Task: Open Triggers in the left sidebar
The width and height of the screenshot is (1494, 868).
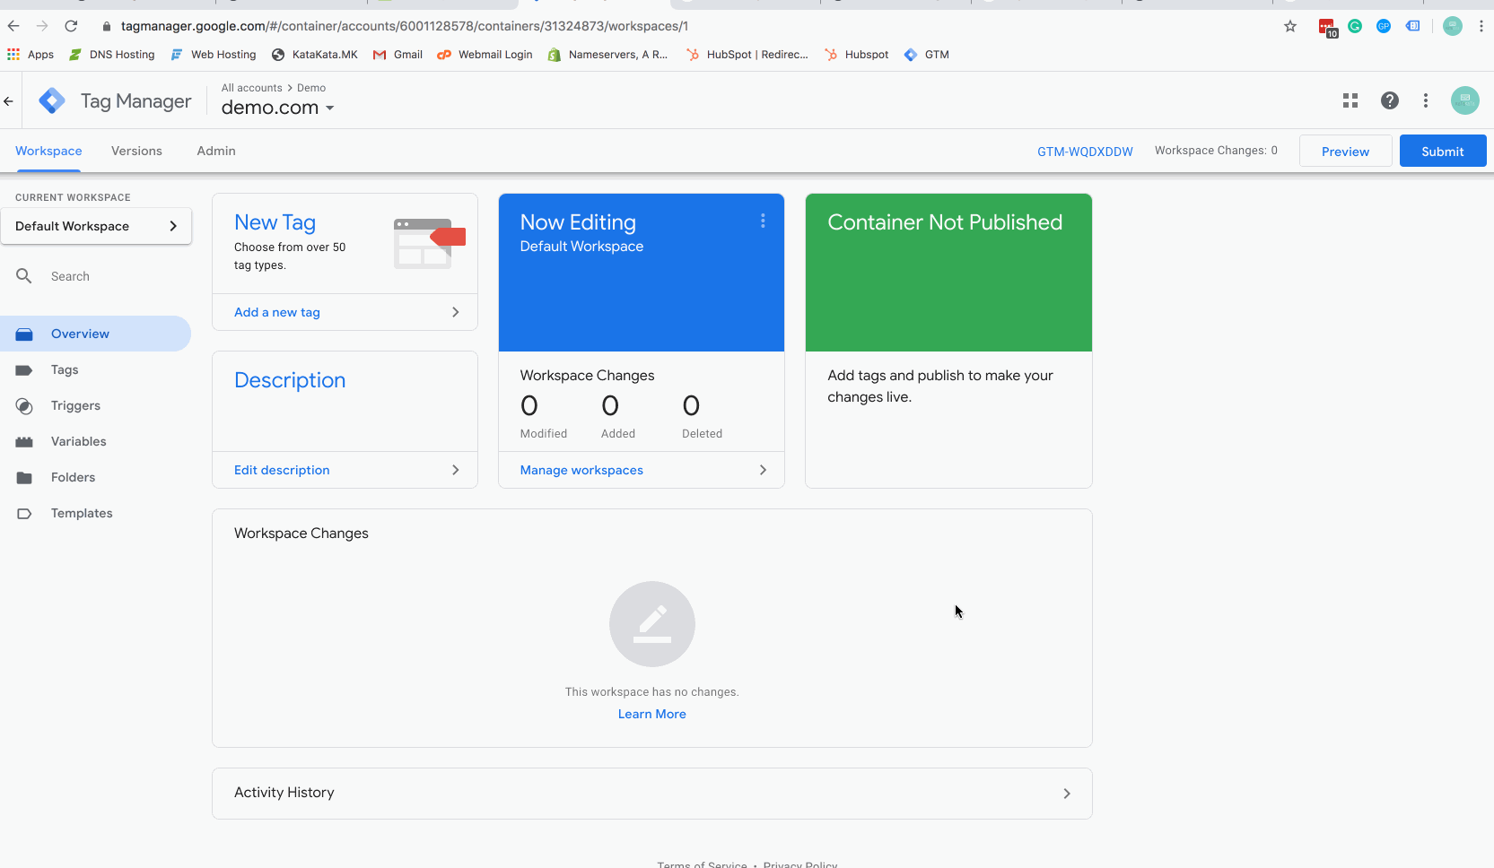Action: pos(75,405)
